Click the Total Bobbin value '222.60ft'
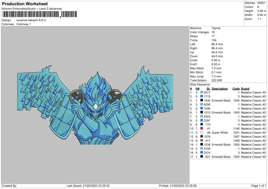 coord(217,81)
